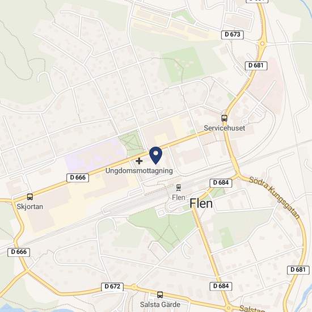The image size is (312, 312).
Task: Select the Salsta Gärde bus stop icon
Action: (x=160, y=294)
